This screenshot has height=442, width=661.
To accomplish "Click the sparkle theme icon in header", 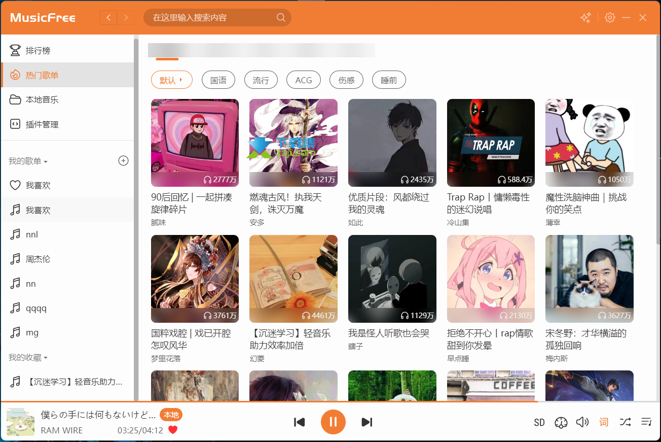I will 585,18.
